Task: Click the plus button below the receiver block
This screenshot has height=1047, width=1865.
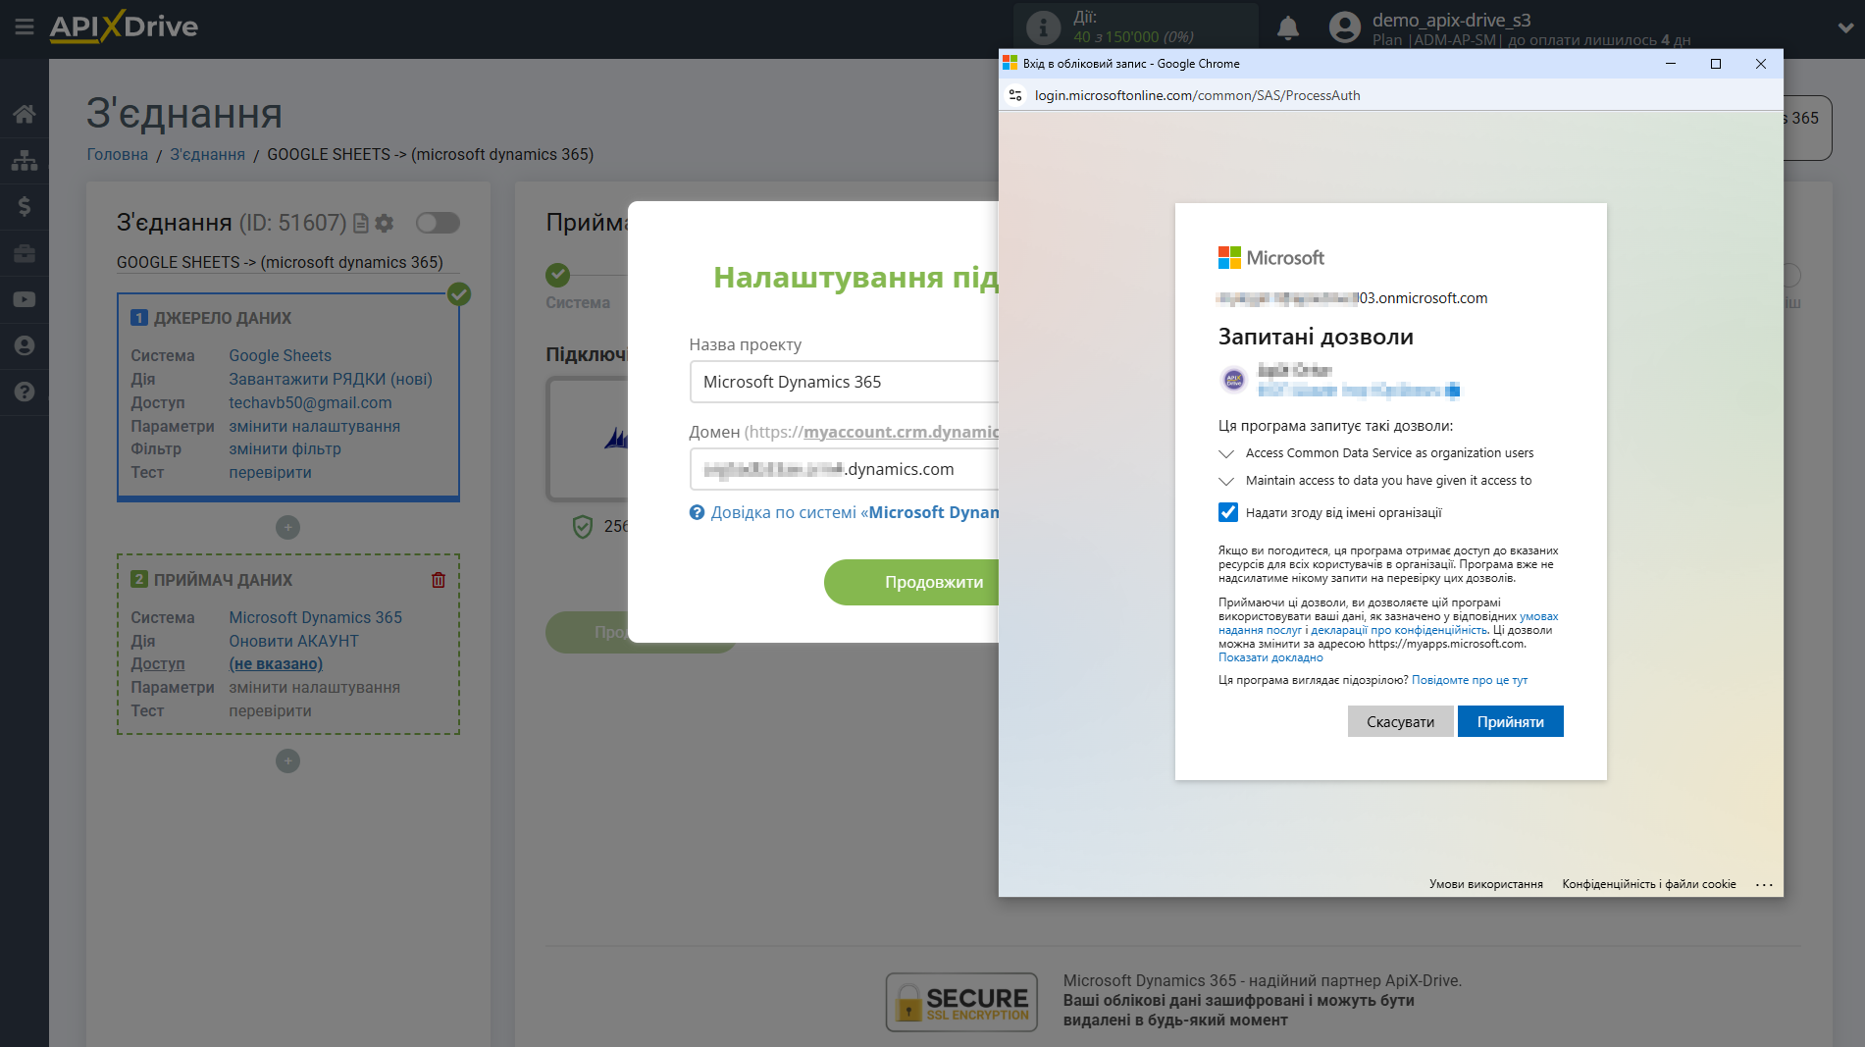Action: [x=287, y=761]
